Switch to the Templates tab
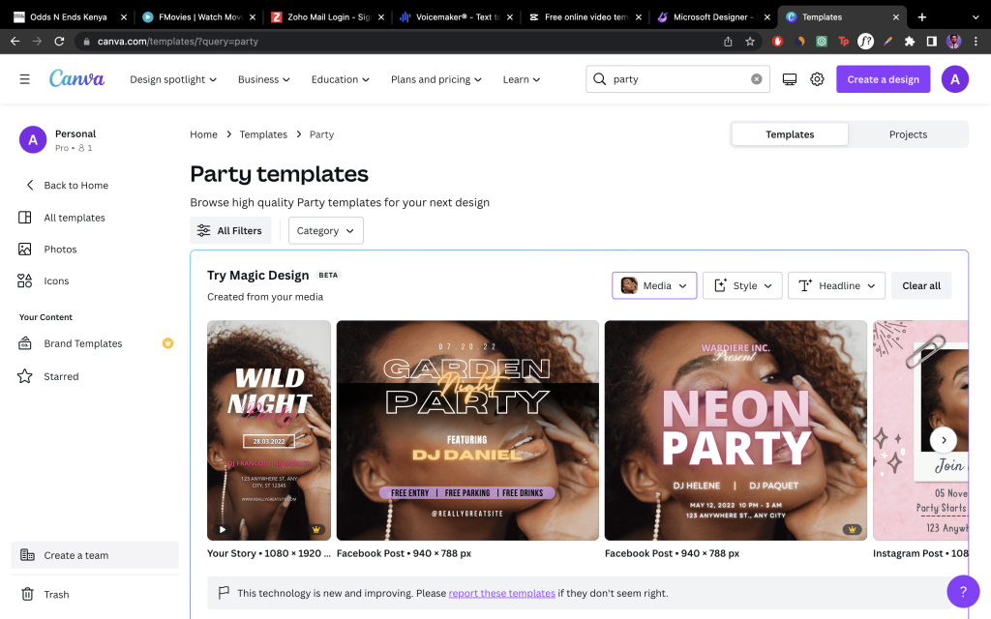 pyautogui.click(x=790, y=133)
